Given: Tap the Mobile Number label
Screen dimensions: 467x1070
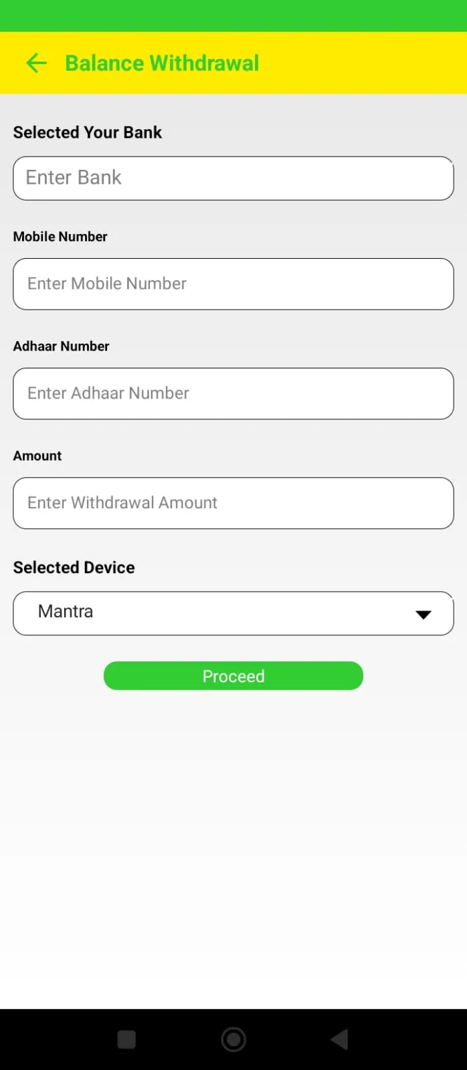Looking at the screenshot, I should 60,237.
